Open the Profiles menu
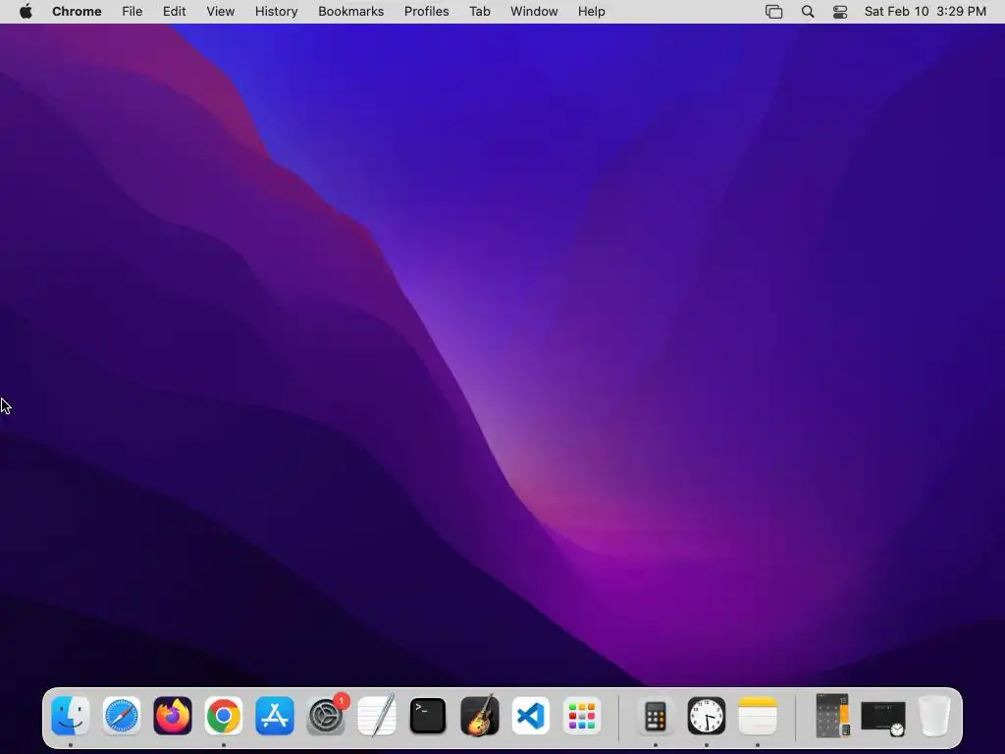Viewport: 1005px width, 754px height. (426, 12)
